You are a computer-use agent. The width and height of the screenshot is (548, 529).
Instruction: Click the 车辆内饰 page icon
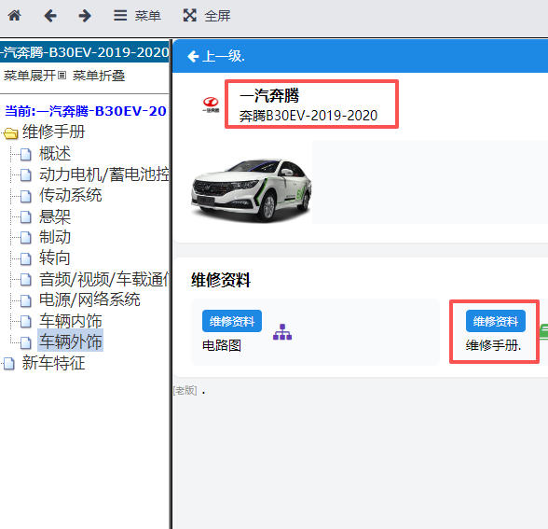[25, 322]
